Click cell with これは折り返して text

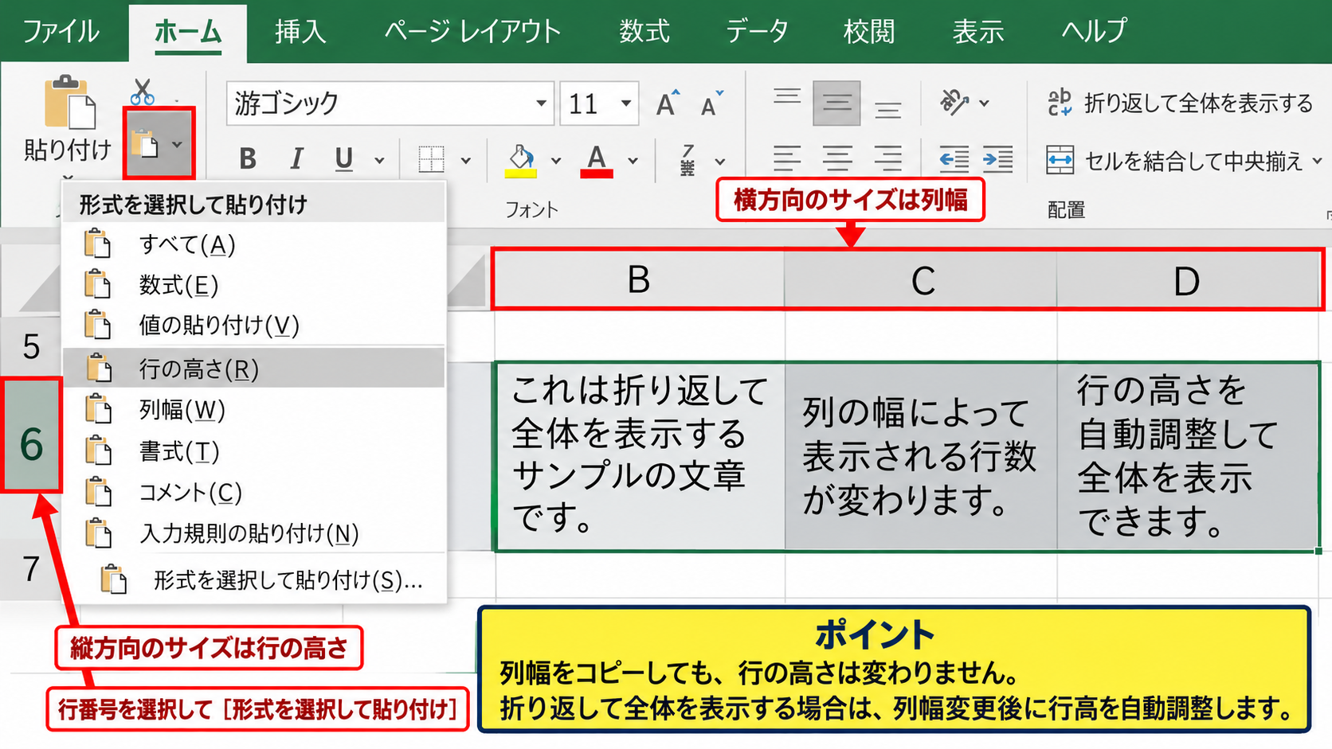tap(640, 456)
